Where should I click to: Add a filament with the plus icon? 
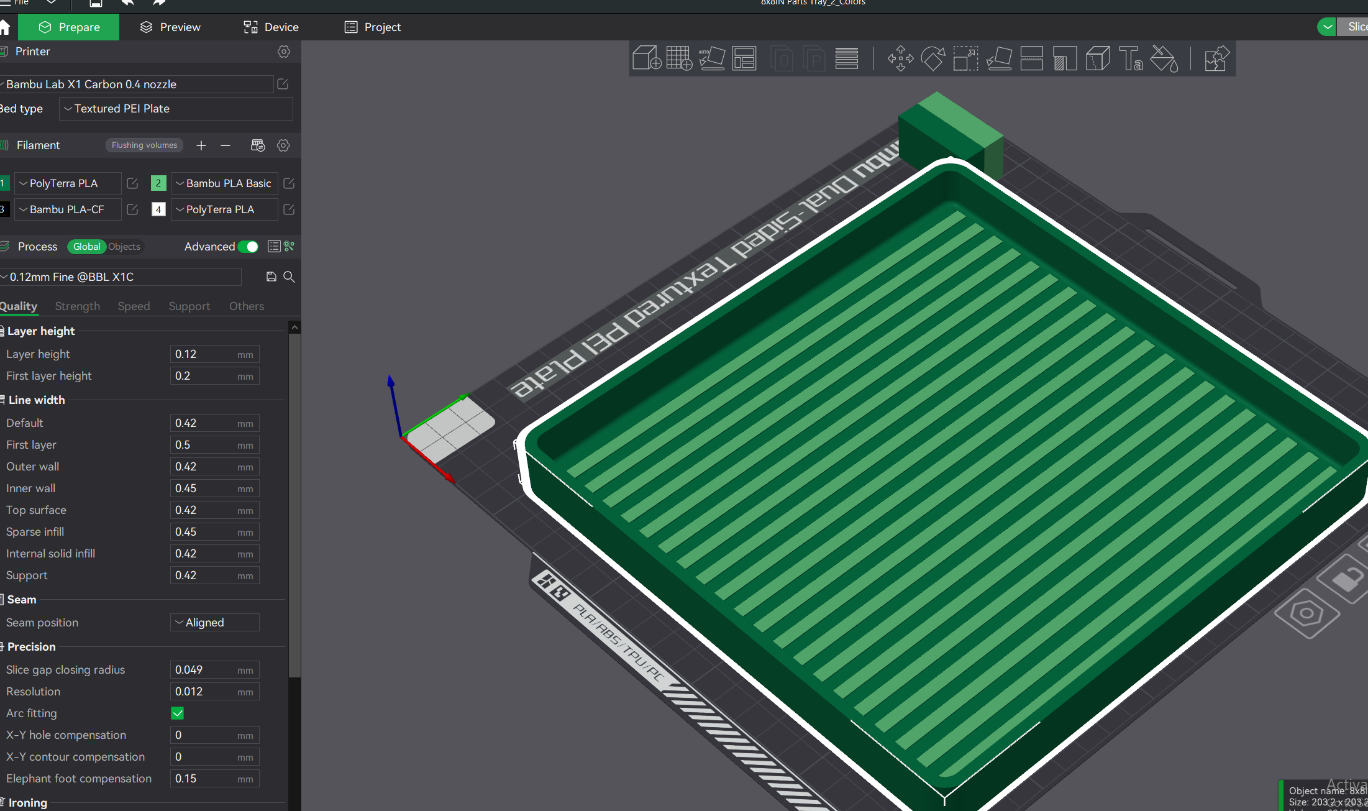pos(201,145)
